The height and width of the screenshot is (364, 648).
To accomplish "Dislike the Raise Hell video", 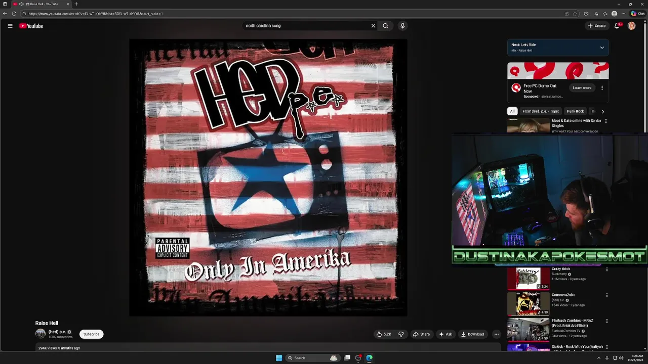I will click(400, 334).
